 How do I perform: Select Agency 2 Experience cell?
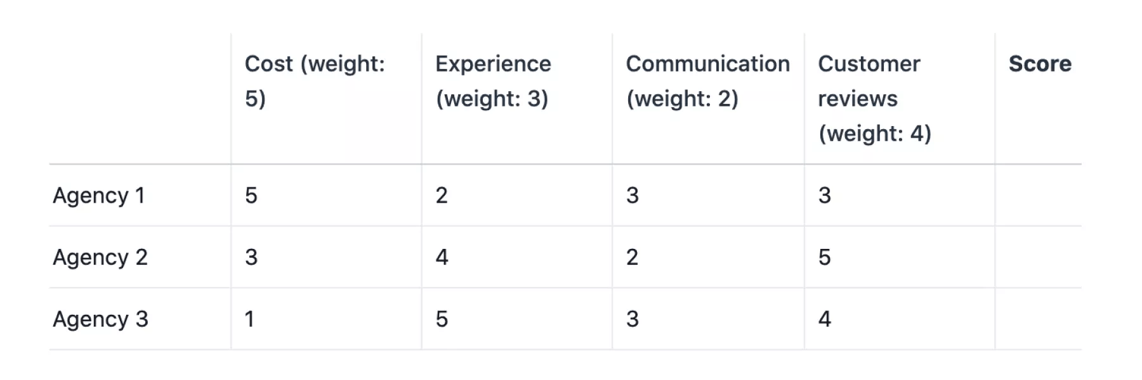(x=442, y=258)
